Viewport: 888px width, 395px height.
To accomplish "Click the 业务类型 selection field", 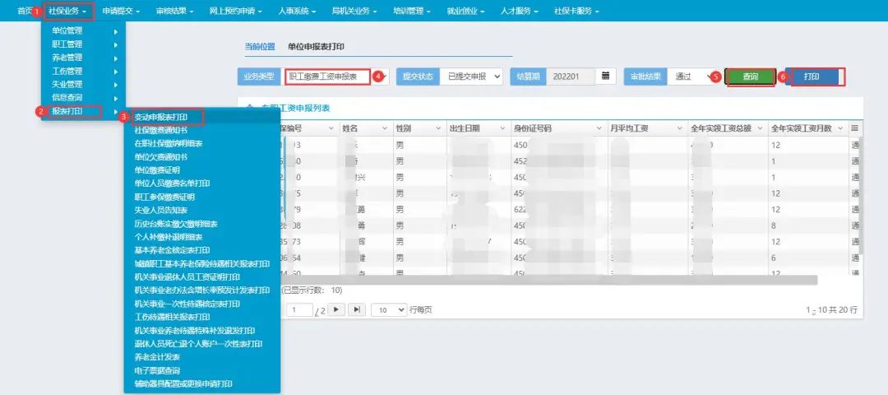I will point(327,77).
